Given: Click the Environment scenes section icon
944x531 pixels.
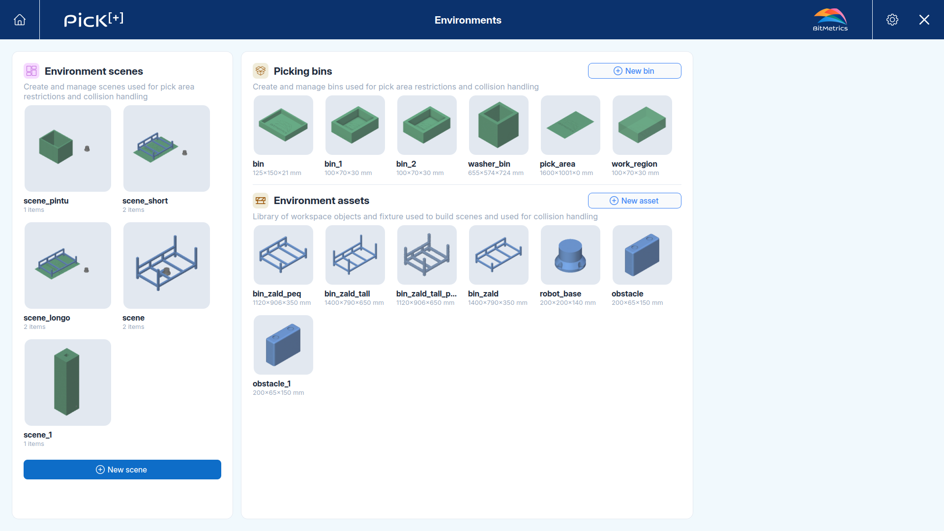Looking at the screenshot, I should (31, 71).
